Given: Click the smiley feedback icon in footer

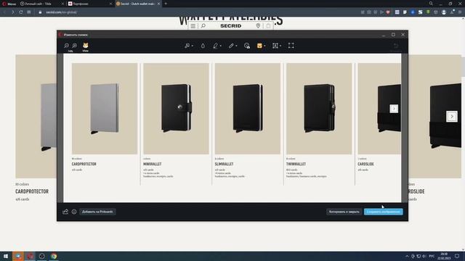Looking at the screenshot, I should click(x=74, y=212).
